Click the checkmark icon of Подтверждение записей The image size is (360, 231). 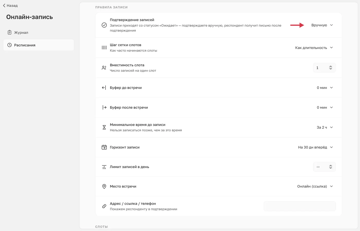tap(104, 25)
